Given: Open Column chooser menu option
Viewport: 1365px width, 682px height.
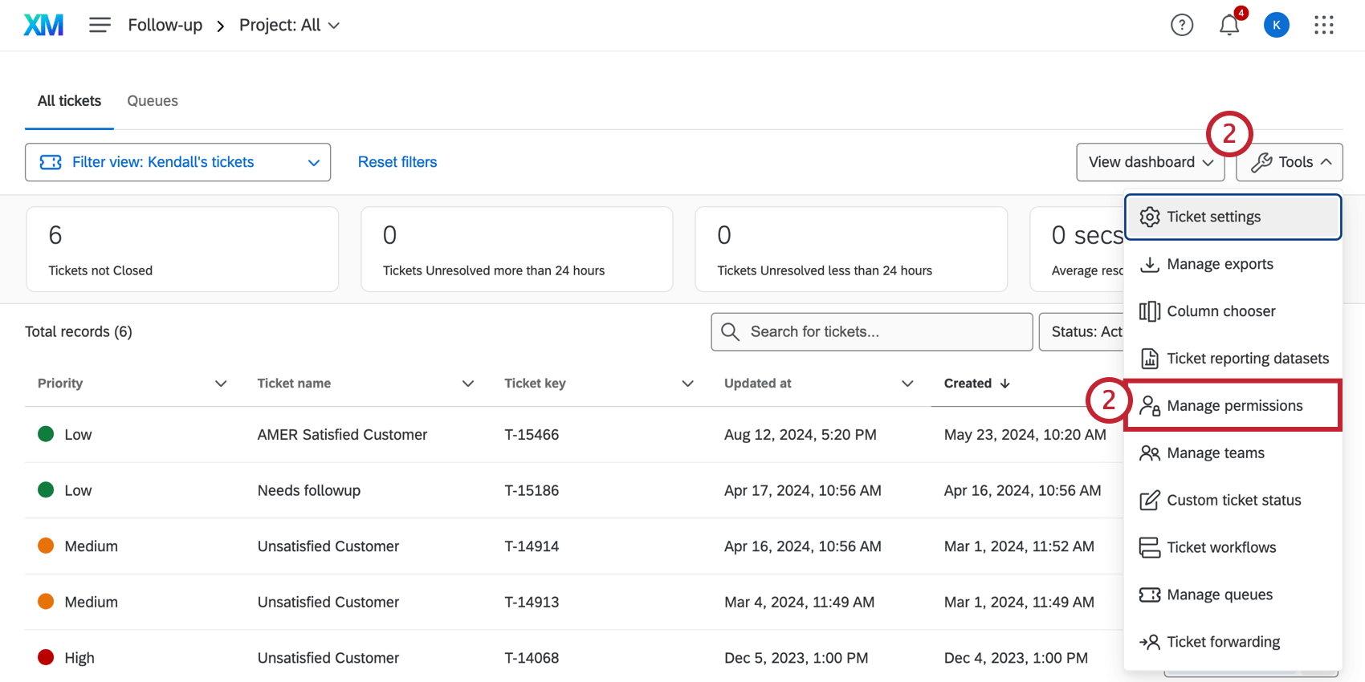Looking at the screenshot, I should pos(1220,311).
